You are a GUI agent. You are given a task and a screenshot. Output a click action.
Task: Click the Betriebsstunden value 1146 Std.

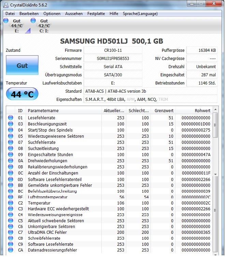202,83
